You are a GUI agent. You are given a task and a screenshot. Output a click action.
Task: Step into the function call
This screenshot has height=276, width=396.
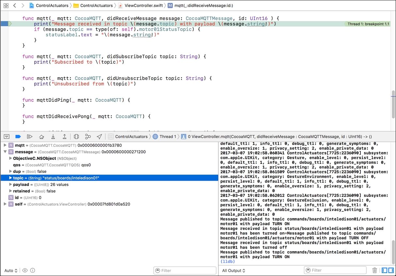pos(53,137)
